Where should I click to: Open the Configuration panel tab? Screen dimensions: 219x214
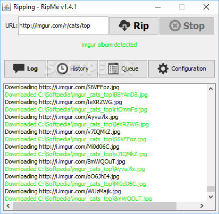click(x=181, y=69)
